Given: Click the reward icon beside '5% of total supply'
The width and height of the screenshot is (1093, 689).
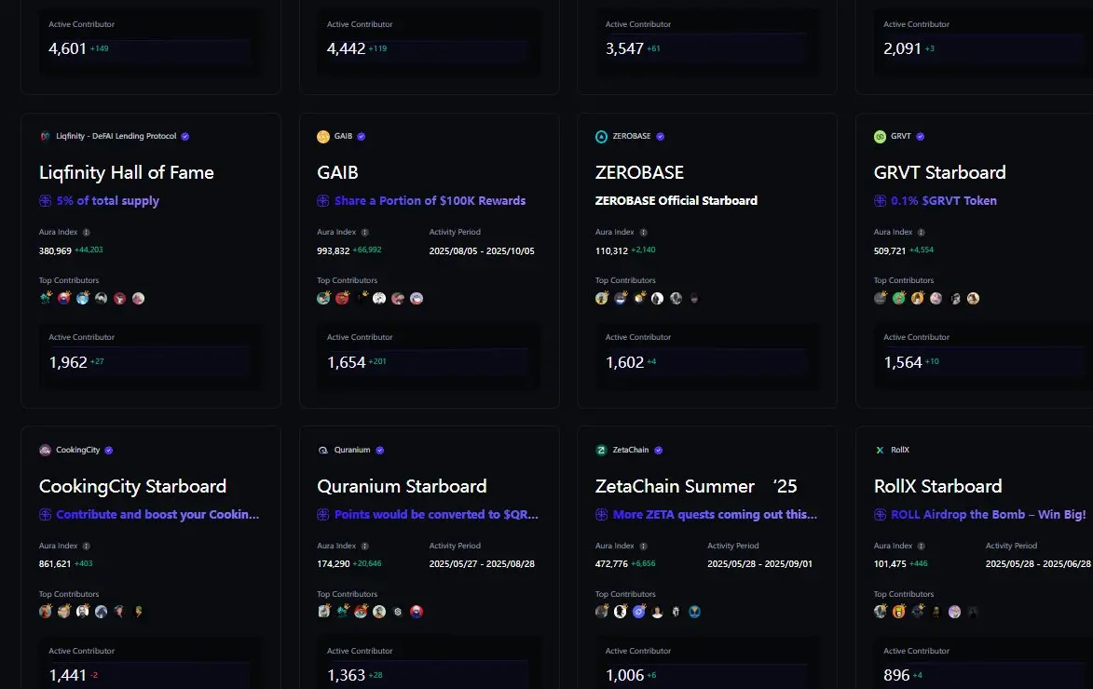Looking at the screenshot, I should 46,200.
